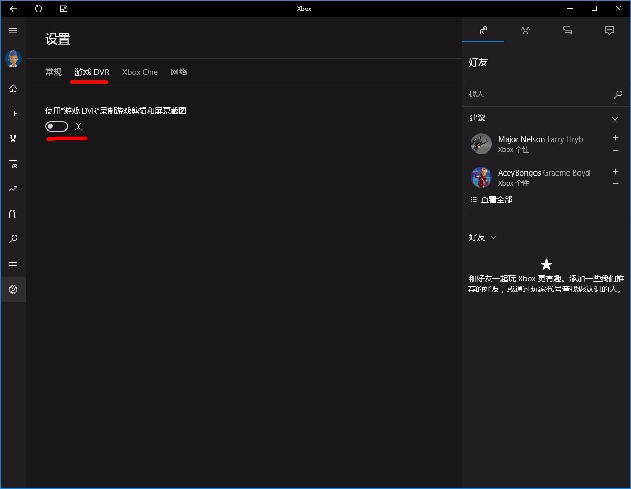This screenshot has height=489, width=631.
Task: Open Trending arrow icon in sidebar
Action: tap(13, 189)
